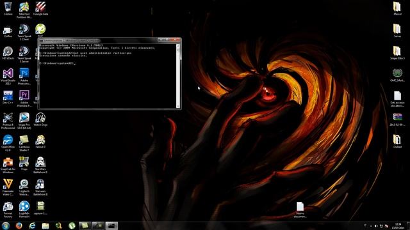Image resolution: width=410 pixels, height=230 pixels.
Task: Select the TeamSpeak 3 Server shortcut
Action: pos(24,54)
